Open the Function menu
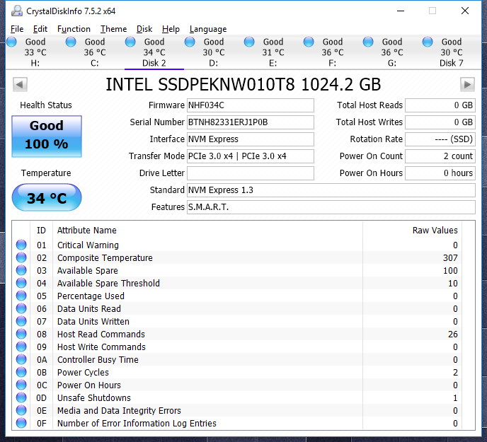Screen dimensions: 487x442 point(74,29)
